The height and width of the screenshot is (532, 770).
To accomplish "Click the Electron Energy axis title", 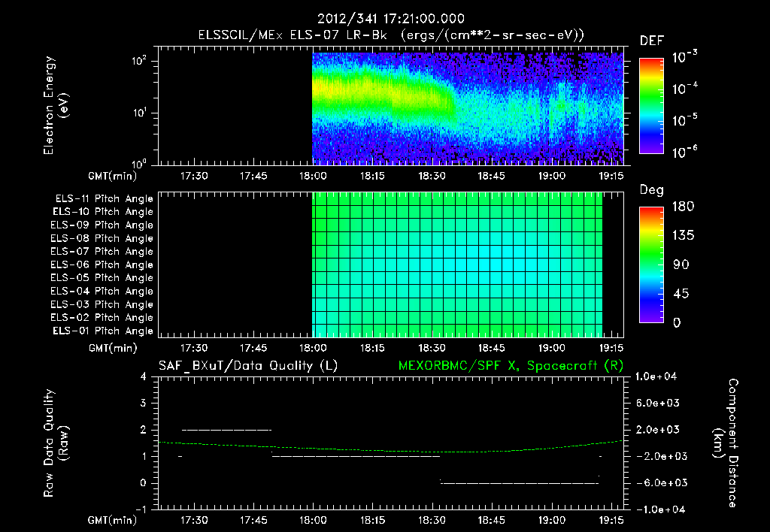I will [56, 105].
